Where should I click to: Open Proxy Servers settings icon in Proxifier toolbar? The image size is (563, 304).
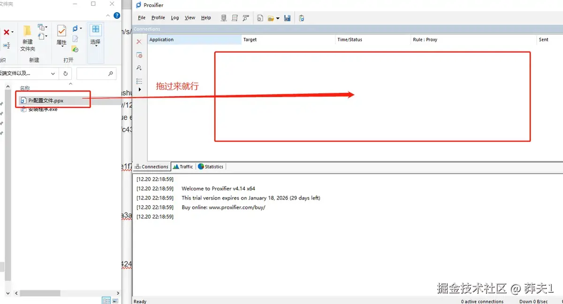point(224,18)
